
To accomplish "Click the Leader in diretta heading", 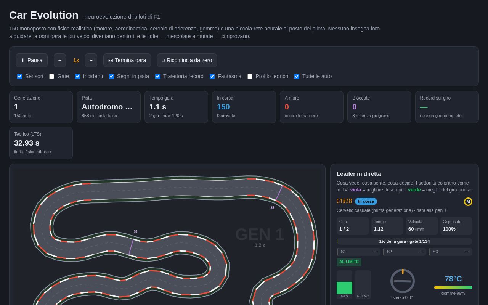I will (x=359, y=173).
